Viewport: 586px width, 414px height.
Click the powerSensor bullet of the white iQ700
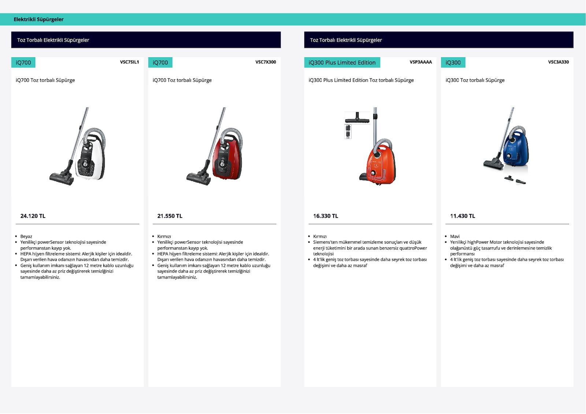[63, 245]
